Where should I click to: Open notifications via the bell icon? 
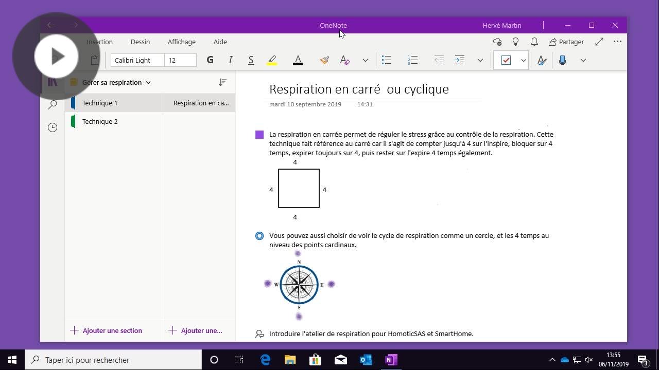tap(534, 42)
